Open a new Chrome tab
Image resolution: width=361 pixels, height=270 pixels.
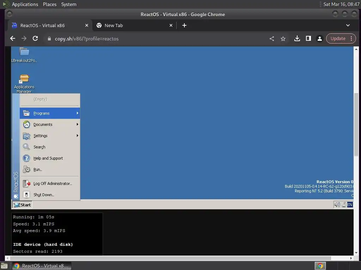[x=184, y=25]
